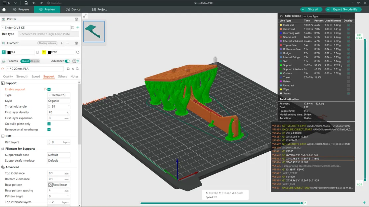369x207 pixels.
Task: Toggle the Advanced settings switch
Action: 67,61
